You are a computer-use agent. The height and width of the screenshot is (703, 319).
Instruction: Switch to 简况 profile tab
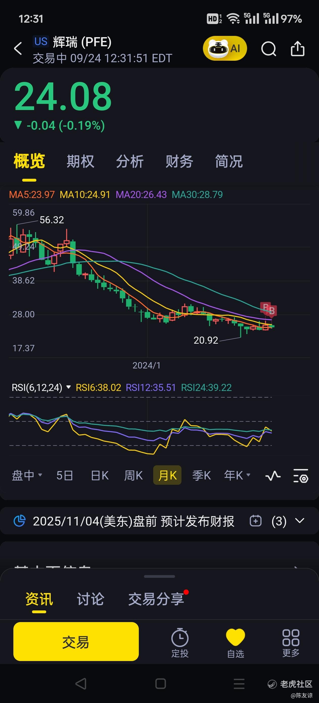tap(229, 161)
